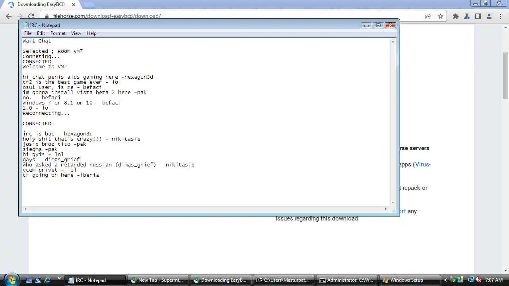
Task: Switch to Administrator command prompt taskbar button
Action: tap(346, 280)
